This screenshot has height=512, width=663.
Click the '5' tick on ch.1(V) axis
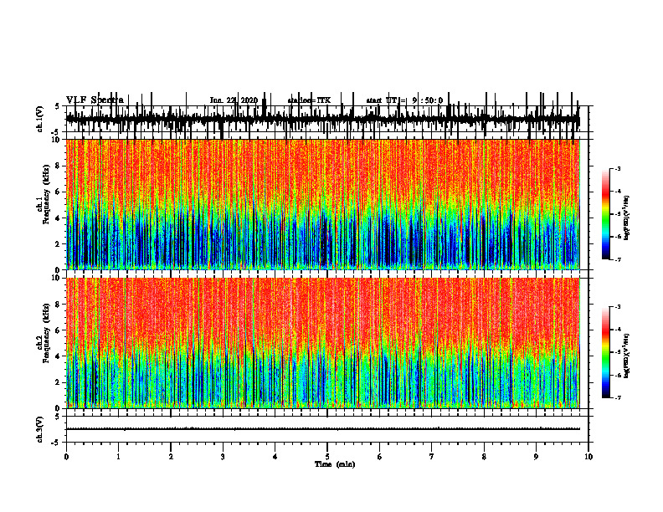coord(57,106)
